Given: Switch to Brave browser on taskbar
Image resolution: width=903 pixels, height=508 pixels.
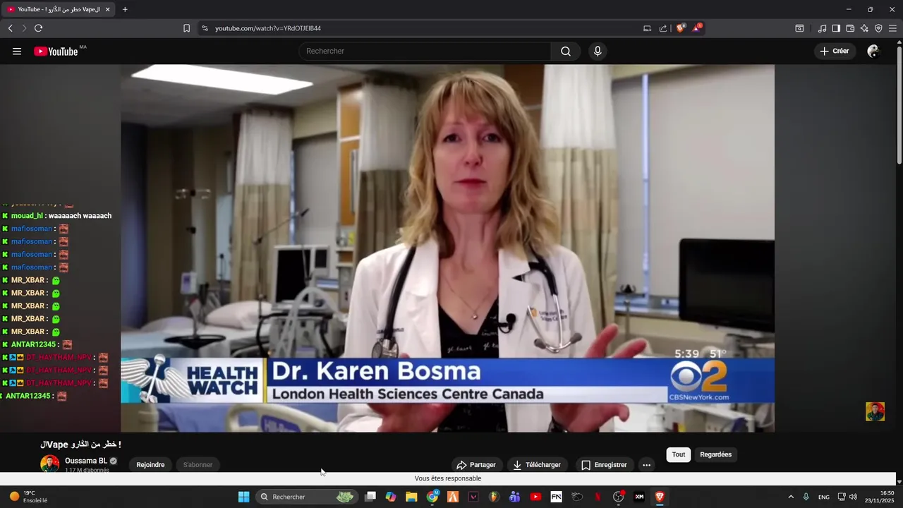Looking at the screenshot, I should (x=660, y=497).
